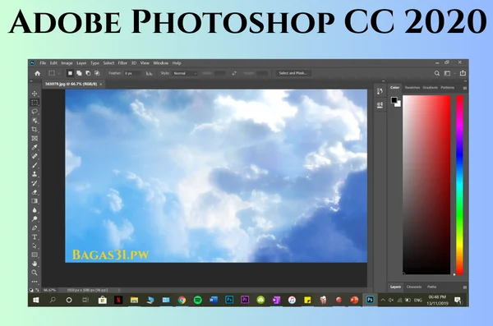Select the Move tool
Image resolution: width=493 pixels, height=326 pixels.
click(35, 94)
